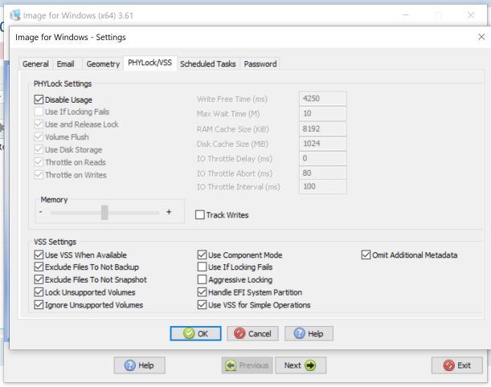Toggle Use VSS for Simple Operations

[202, 305]
